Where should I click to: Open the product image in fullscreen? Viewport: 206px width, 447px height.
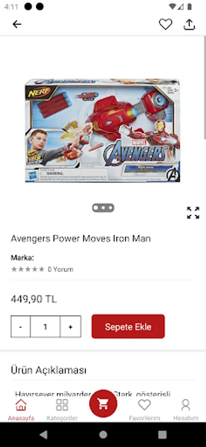[x=193, y=213]
